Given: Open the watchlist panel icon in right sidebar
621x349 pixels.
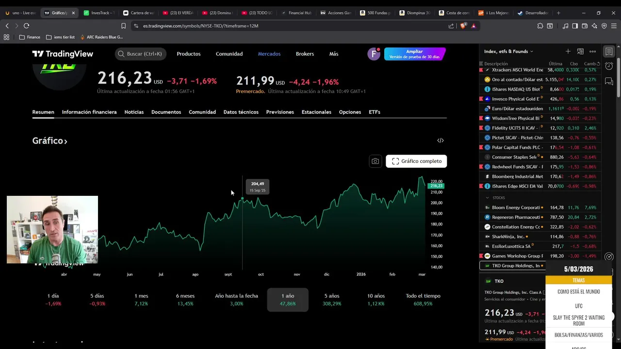Looking at the screenshot, I should point(609,51).
